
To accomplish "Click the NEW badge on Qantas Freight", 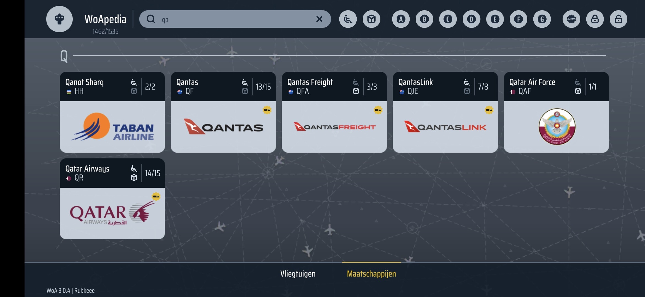I will coord(378,110).
